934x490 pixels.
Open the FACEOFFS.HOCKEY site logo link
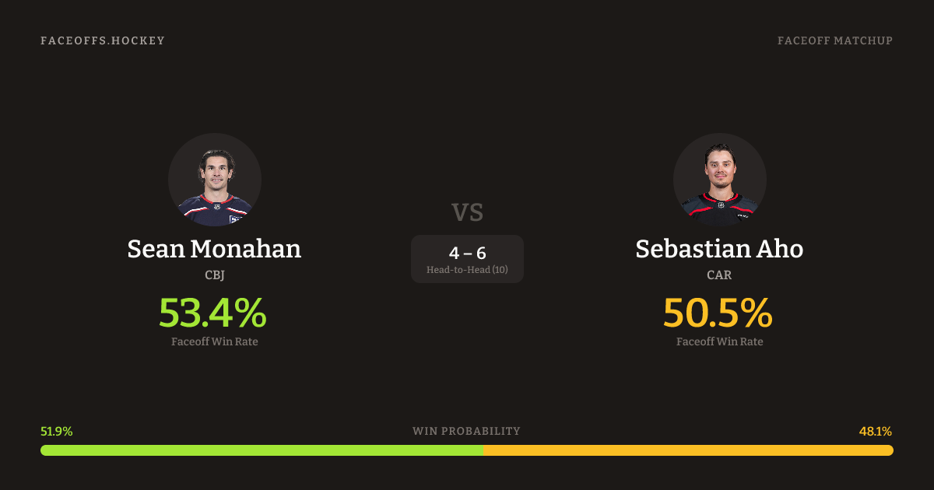[x=103, y=40]
